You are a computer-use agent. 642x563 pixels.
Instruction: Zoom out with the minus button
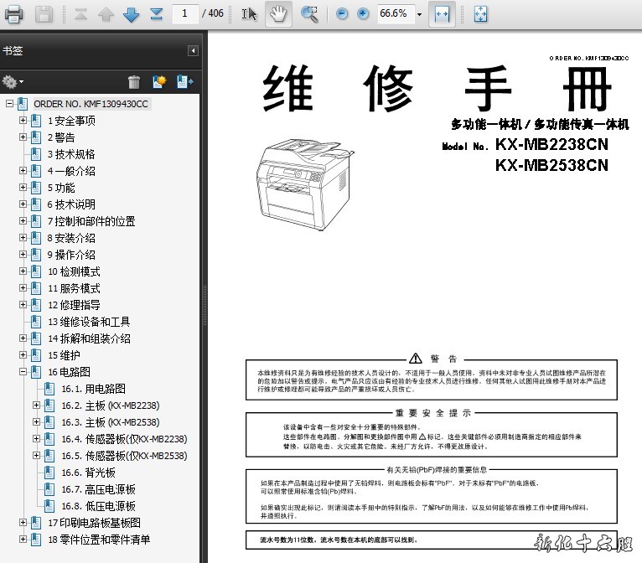(341, 14)
